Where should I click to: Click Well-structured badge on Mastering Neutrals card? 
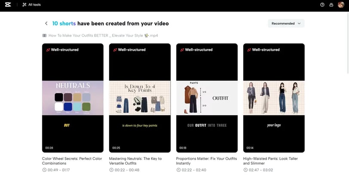tap(129, 49)
